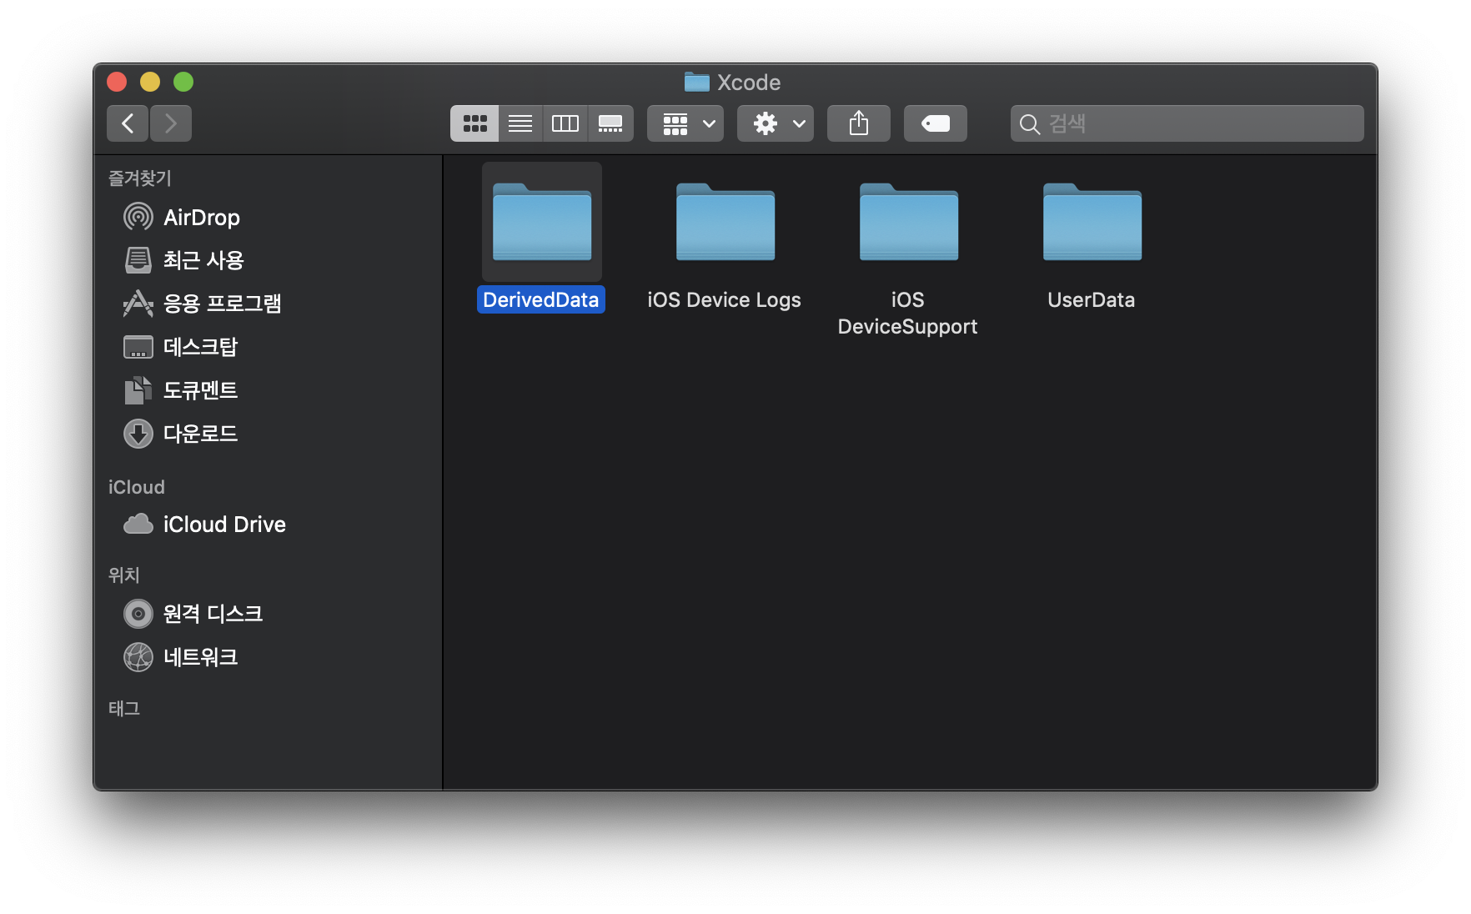The image size is (1471, 914).
Task: Click the Xcode folder proxy icon in title
Action: 697,82
